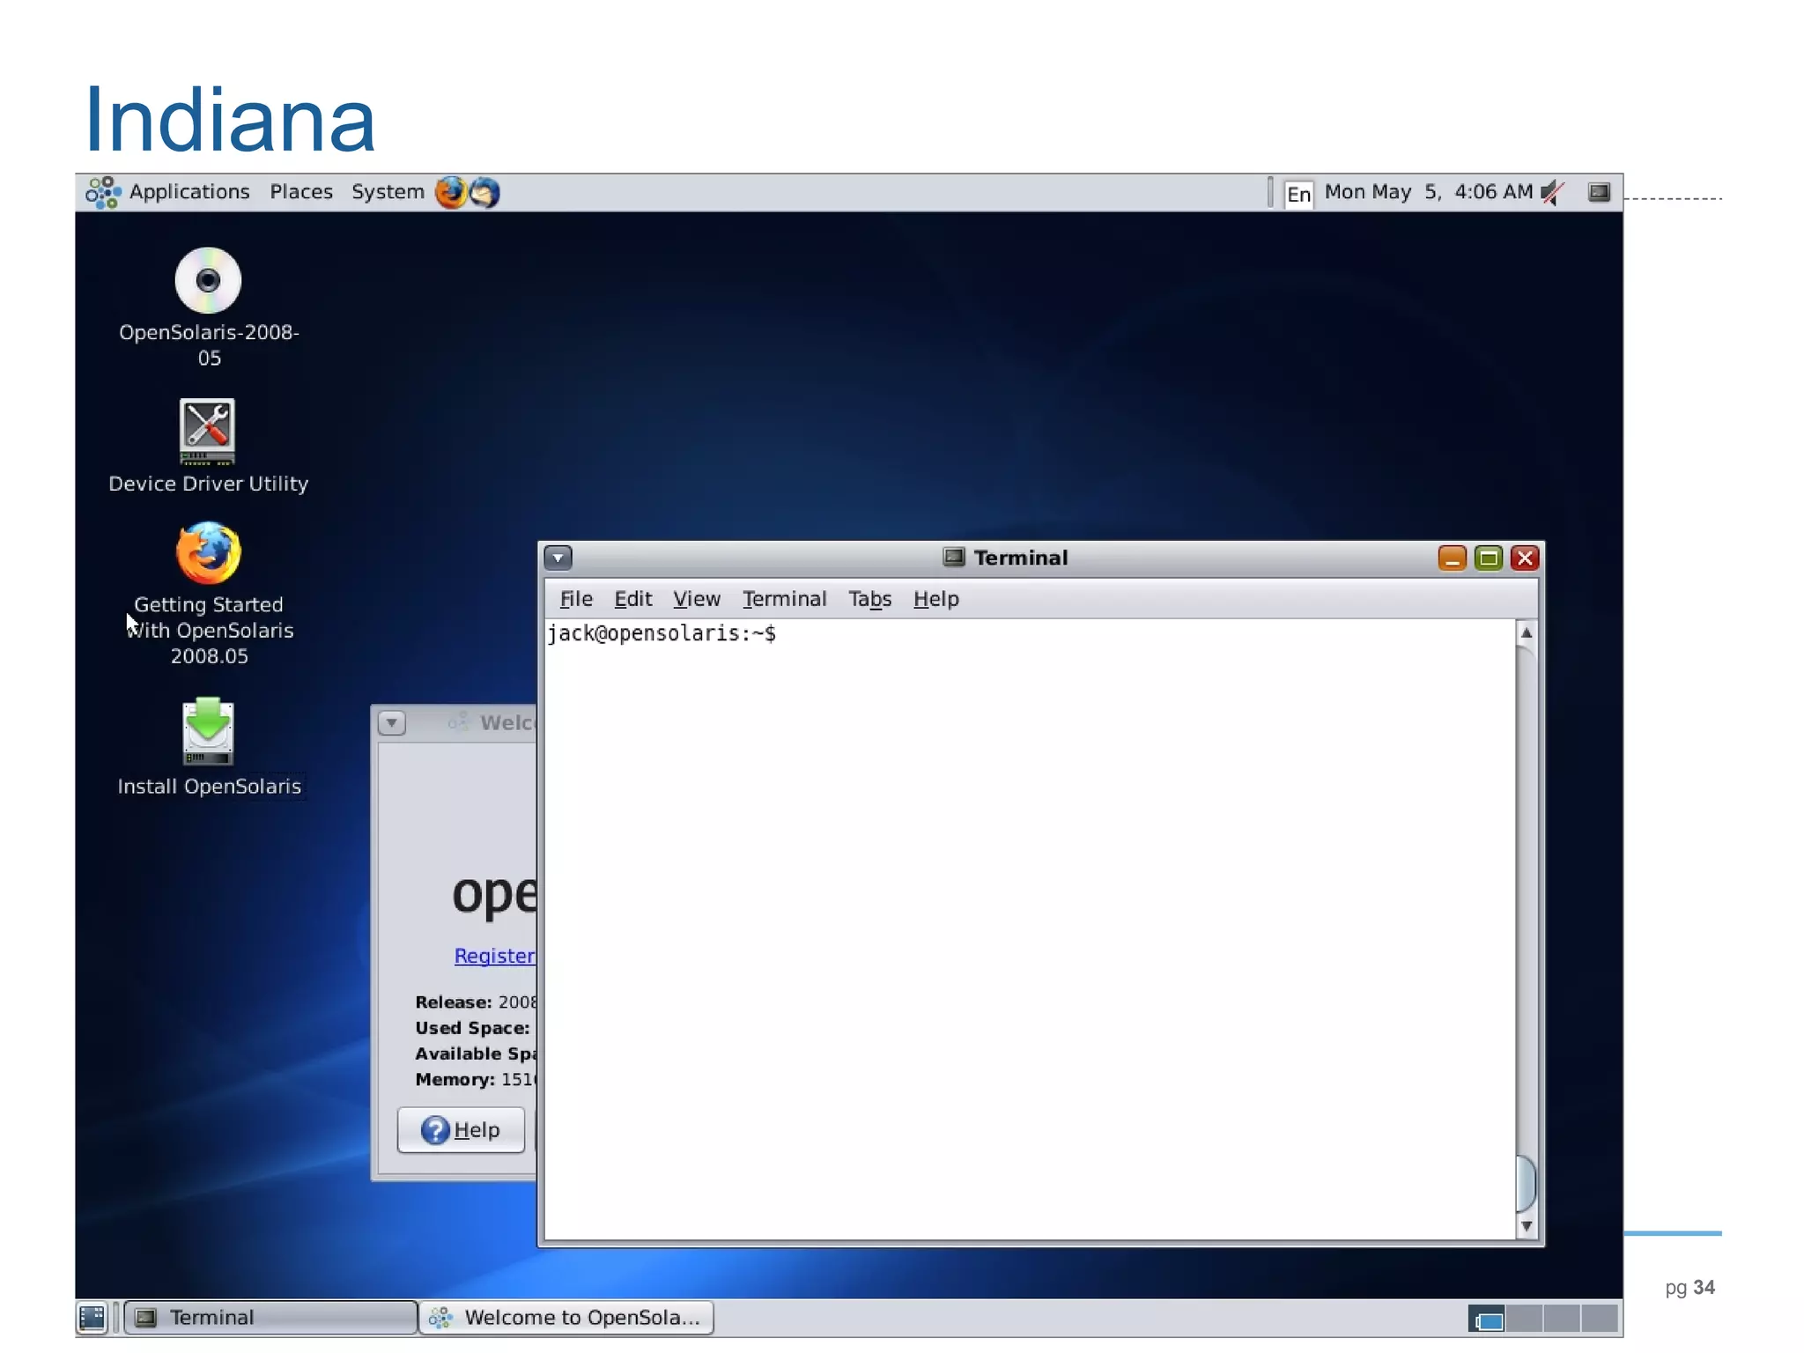Click the Register link in Welcome window
Image resolution: width=1804 pixels, height=1353 pixels.
point(494,956)
